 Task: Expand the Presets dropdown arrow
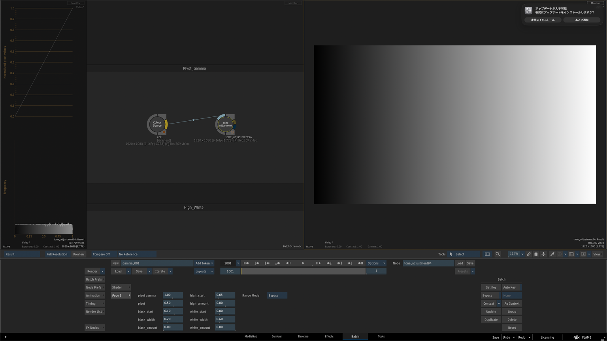point(473,271)
